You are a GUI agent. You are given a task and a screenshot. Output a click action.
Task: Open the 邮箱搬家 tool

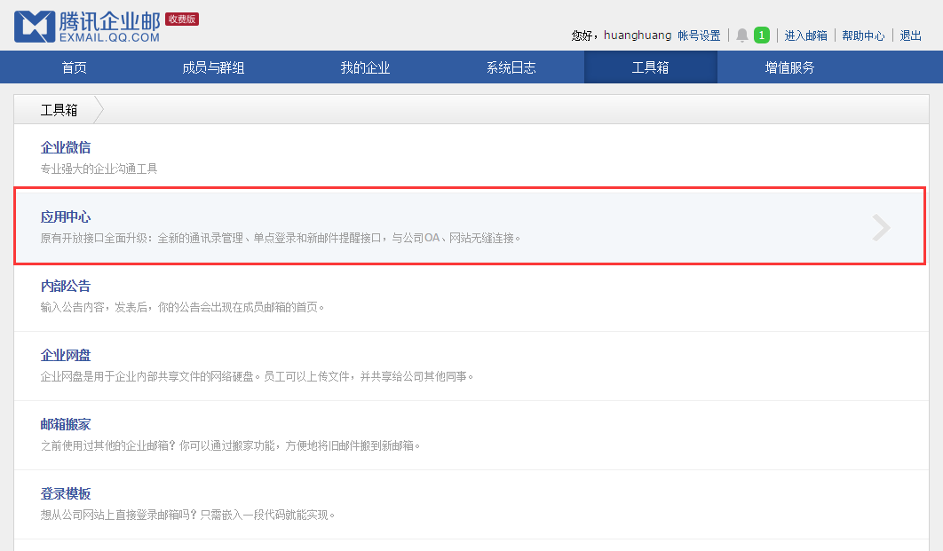[66, 424]
